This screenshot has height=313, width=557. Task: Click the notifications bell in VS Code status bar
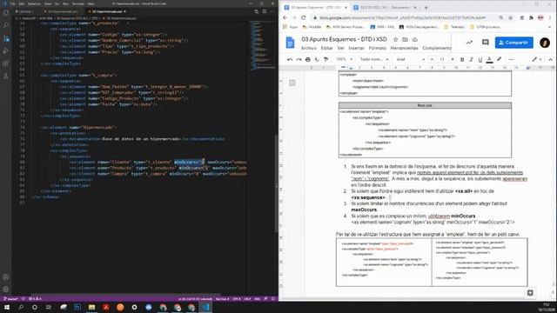tap(272, 299)
